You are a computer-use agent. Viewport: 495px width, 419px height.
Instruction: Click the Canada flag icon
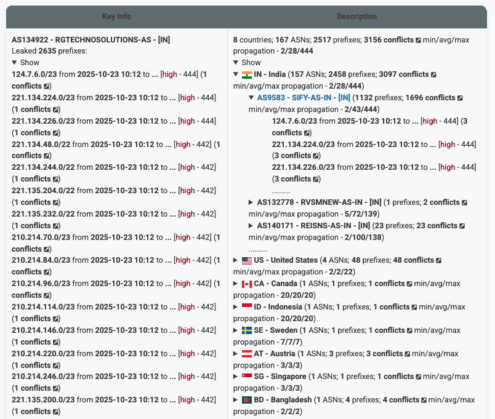246,284
